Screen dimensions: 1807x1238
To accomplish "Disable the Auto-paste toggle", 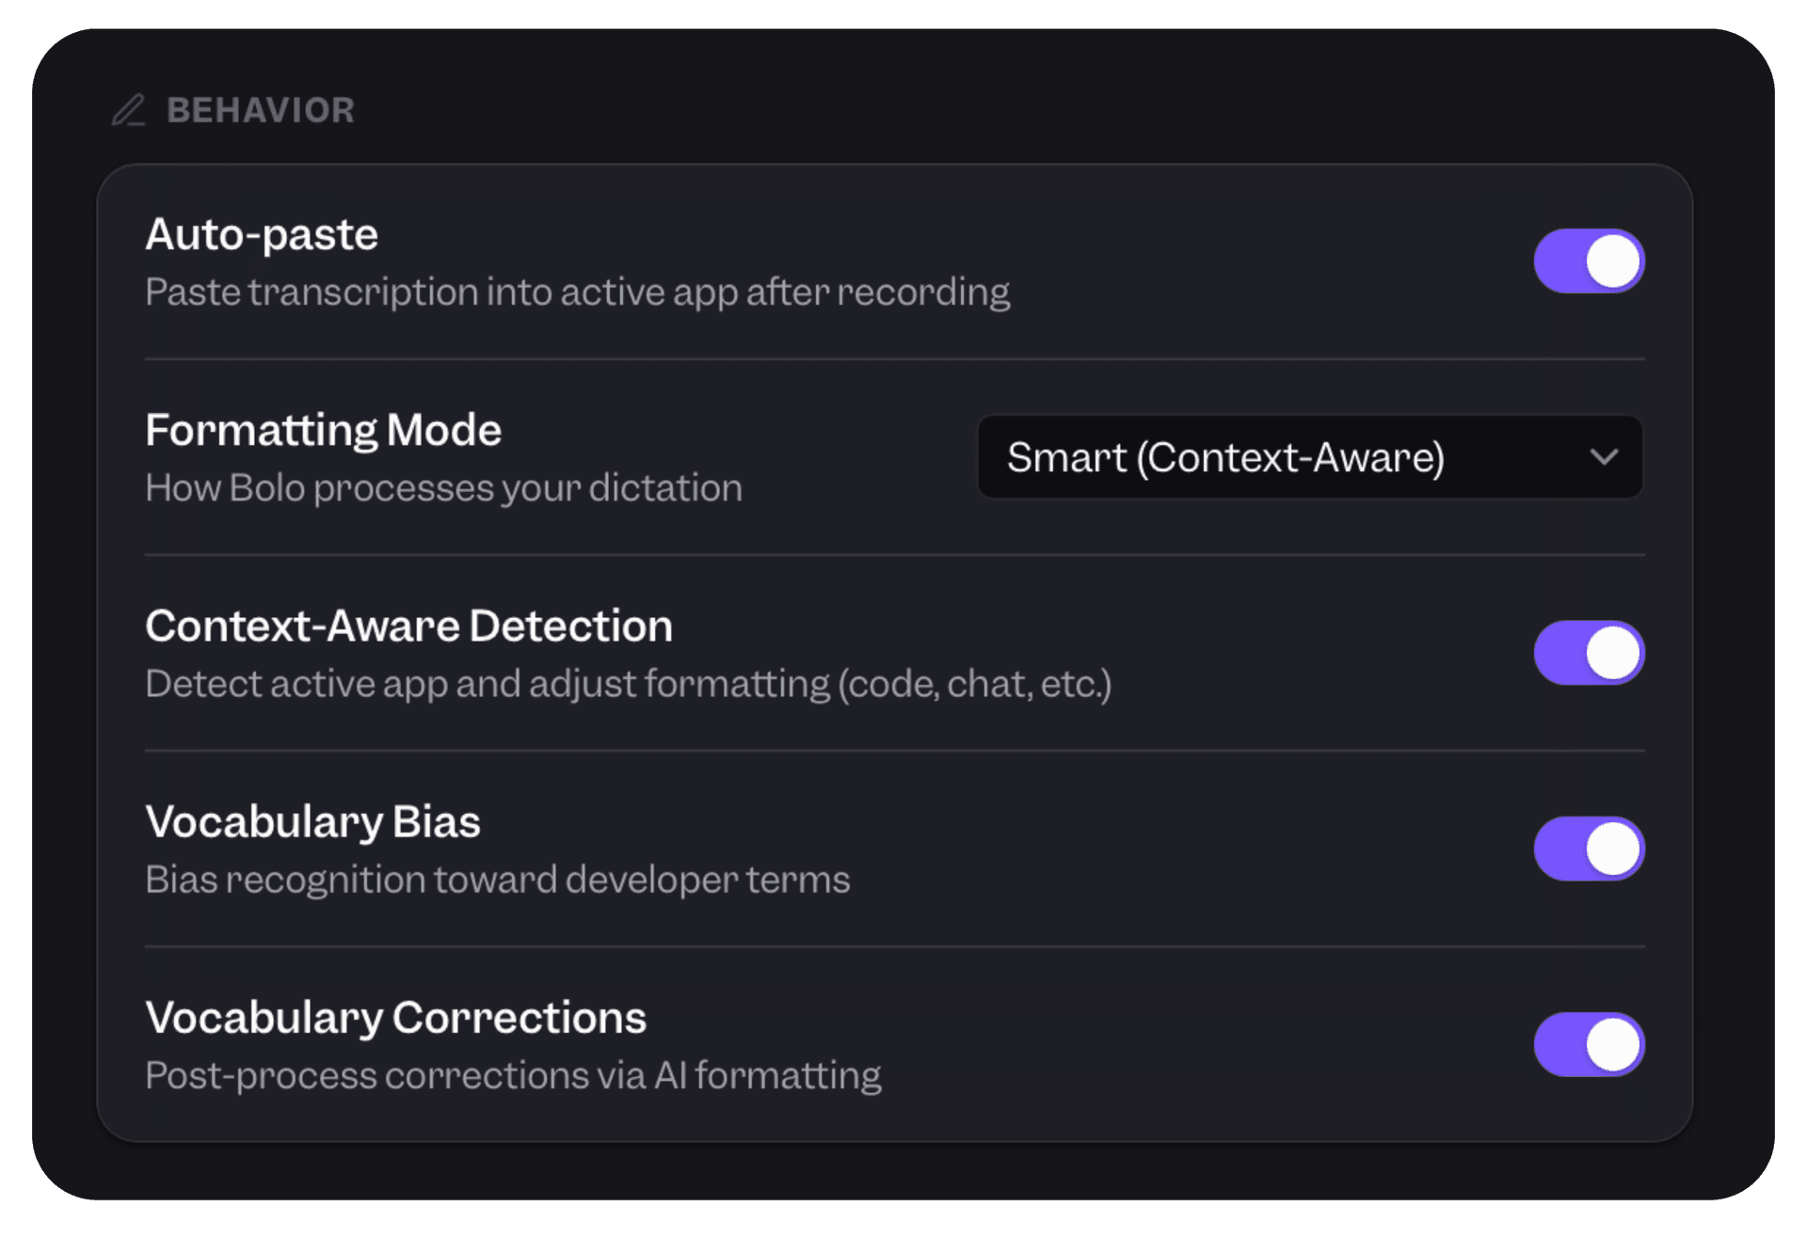I will [1589, 261].
